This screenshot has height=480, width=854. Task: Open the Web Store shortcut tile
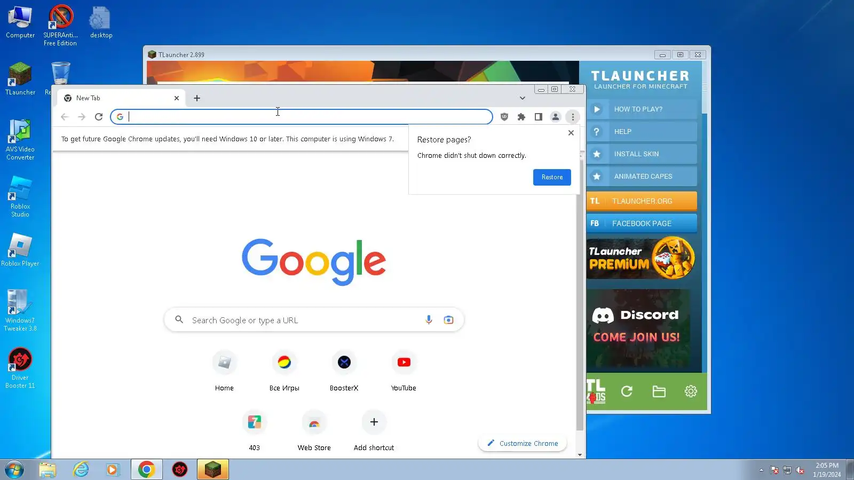314,431
